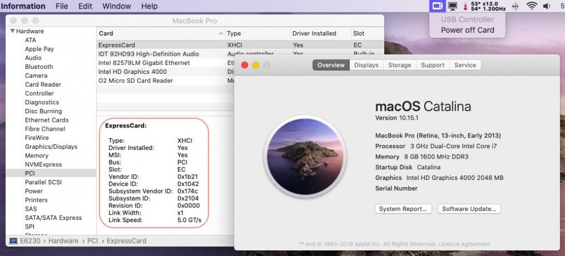Switch to the Displays tab
Viewport: 565px width, 256px height.
coord(366,65)
